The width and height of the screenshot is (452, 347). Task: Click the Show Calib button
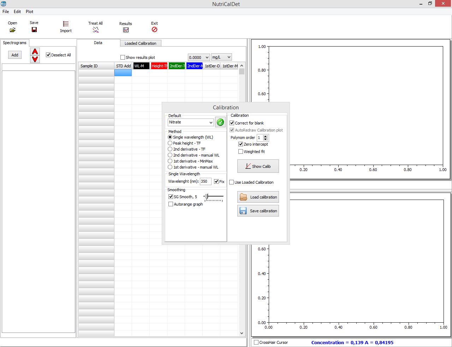(258, 166)
